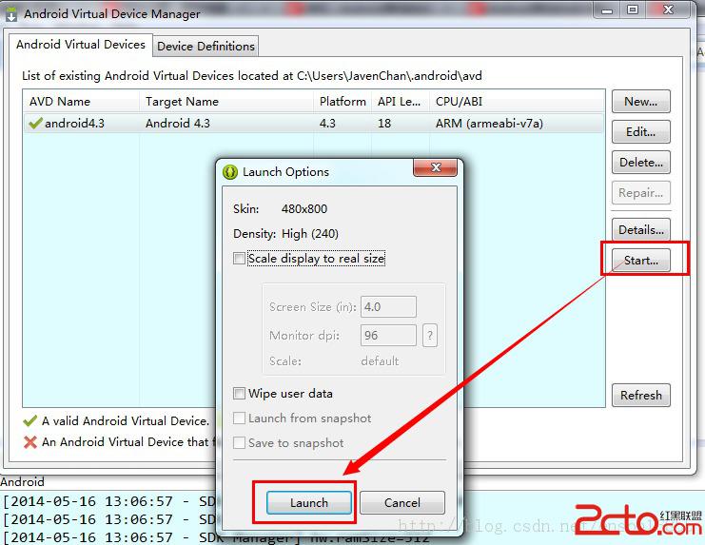The width and height of the screenshot is (705, 545).
Task: Close the Android Virtual Device Manager window
Action: 668,10
